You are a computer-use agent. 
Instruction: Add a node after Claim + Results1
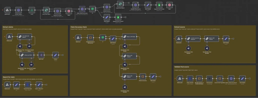(x=46, y=85)
